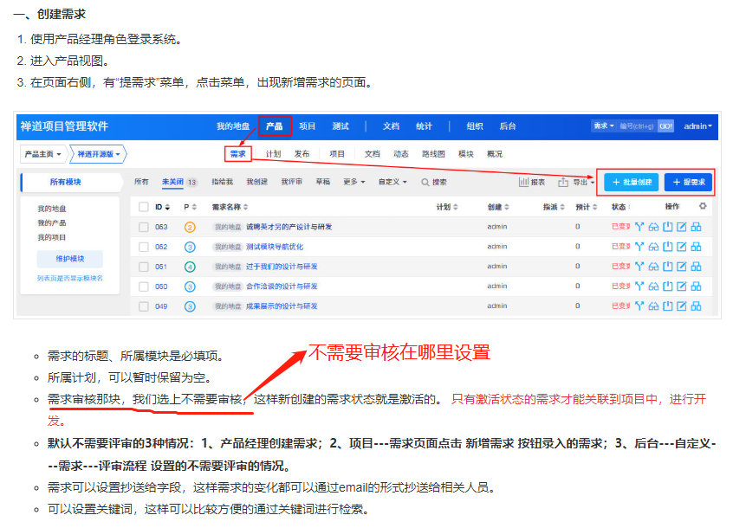Toggle the select-all checkbox in table header
The width and height of the screenshot is (733, 528).
144,207
